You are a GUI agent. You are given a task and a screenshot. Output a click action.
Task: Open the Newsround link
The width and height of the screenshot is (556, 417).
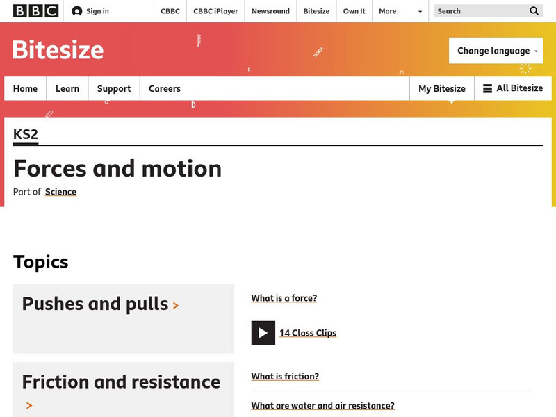pyautogui.click(x=271, y=11)
